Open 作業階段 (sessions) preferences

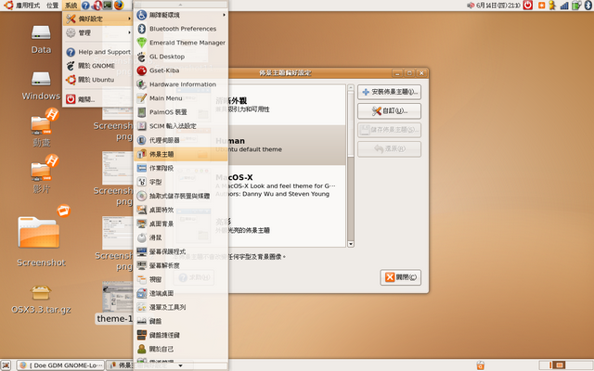pyautogui.click(x=181, y=168)
